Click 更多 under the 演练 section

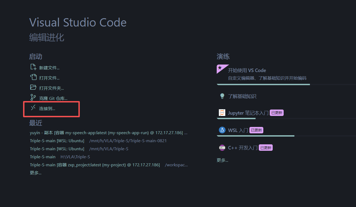click(x=222, y=160)
